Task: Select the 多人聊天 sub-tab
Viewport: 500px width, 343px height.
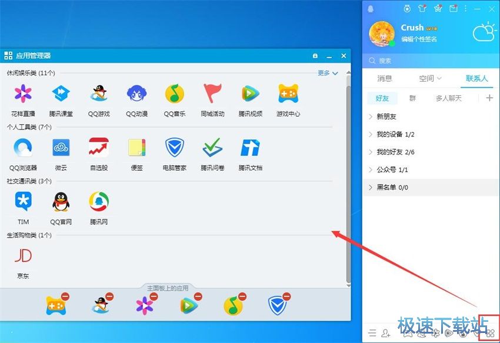Action: [x=449, y=98]
